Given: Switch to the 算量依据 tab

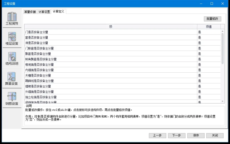Looking at the screenshot, I should 30,11.
